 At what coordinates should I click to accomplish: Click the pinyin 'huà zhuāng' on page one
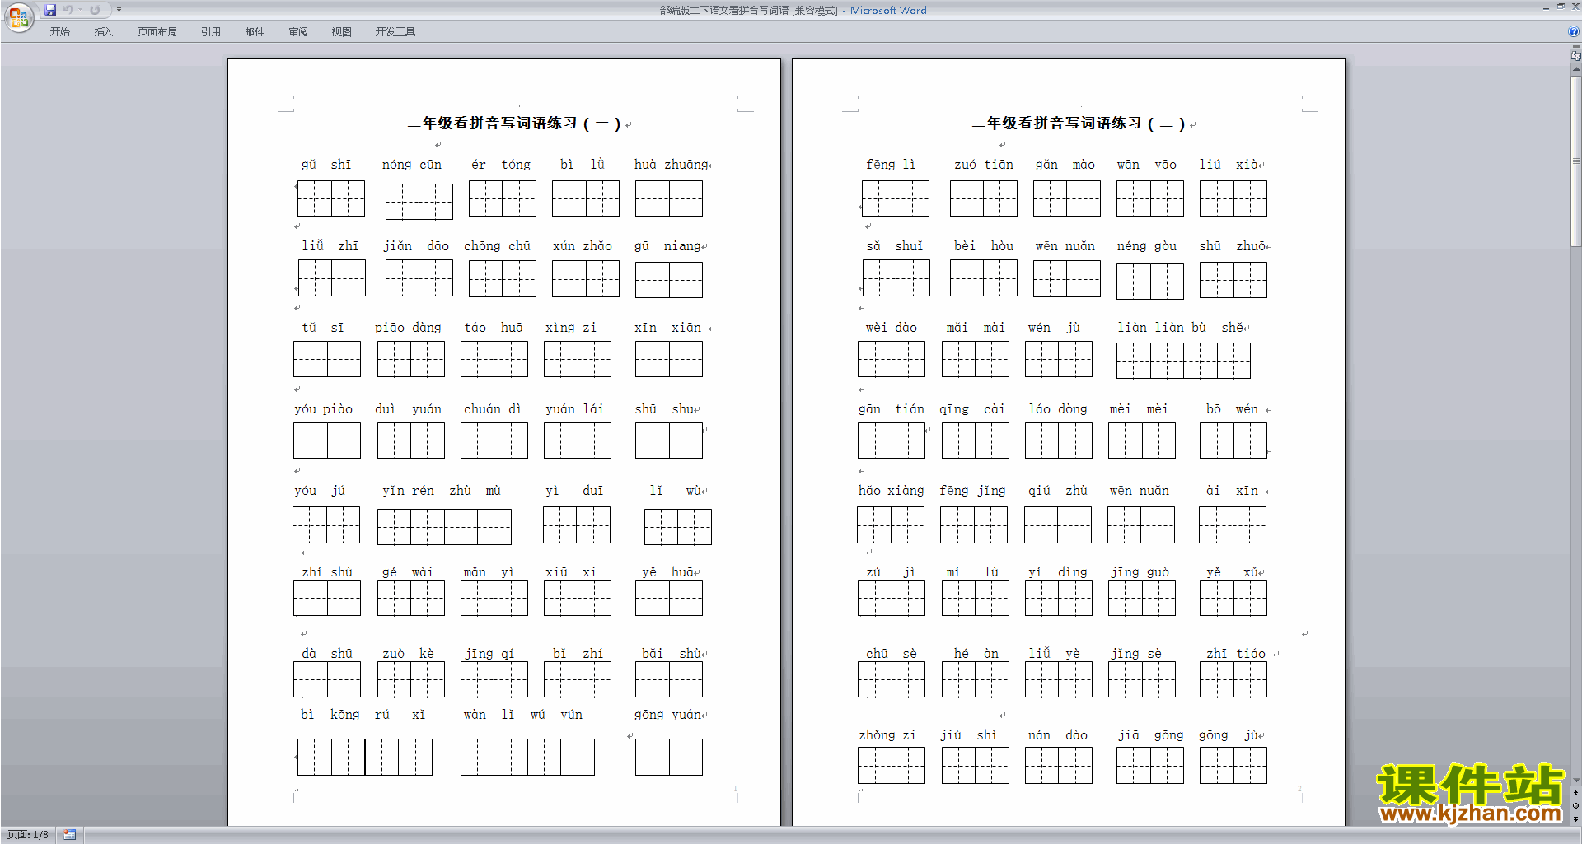click(671, 165)
